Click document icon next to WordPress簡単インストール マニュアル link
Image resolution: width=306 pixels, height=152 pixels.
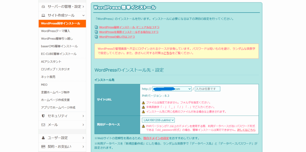(96, 27)
